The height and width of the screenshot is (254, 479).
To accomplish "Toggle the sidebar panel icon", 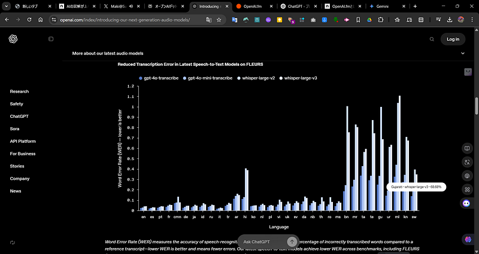I will [x=51, y=39].
